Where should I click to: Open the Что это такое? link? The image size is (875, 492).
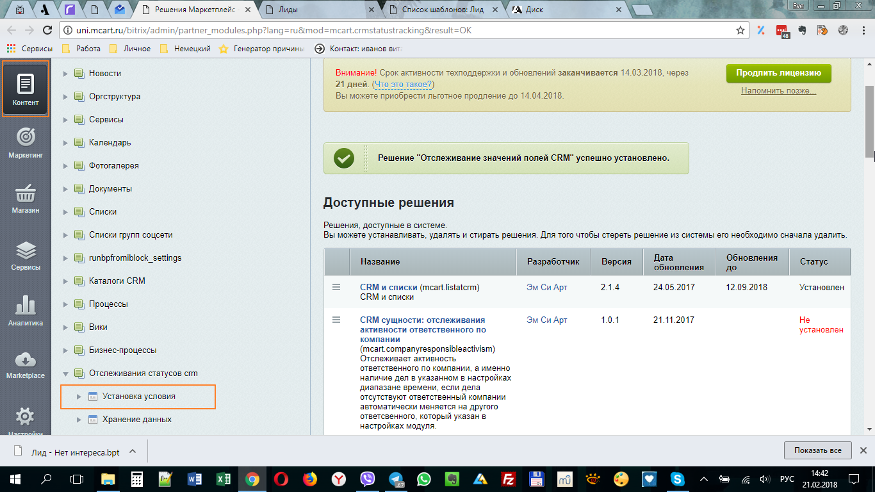tap(404, 85)
